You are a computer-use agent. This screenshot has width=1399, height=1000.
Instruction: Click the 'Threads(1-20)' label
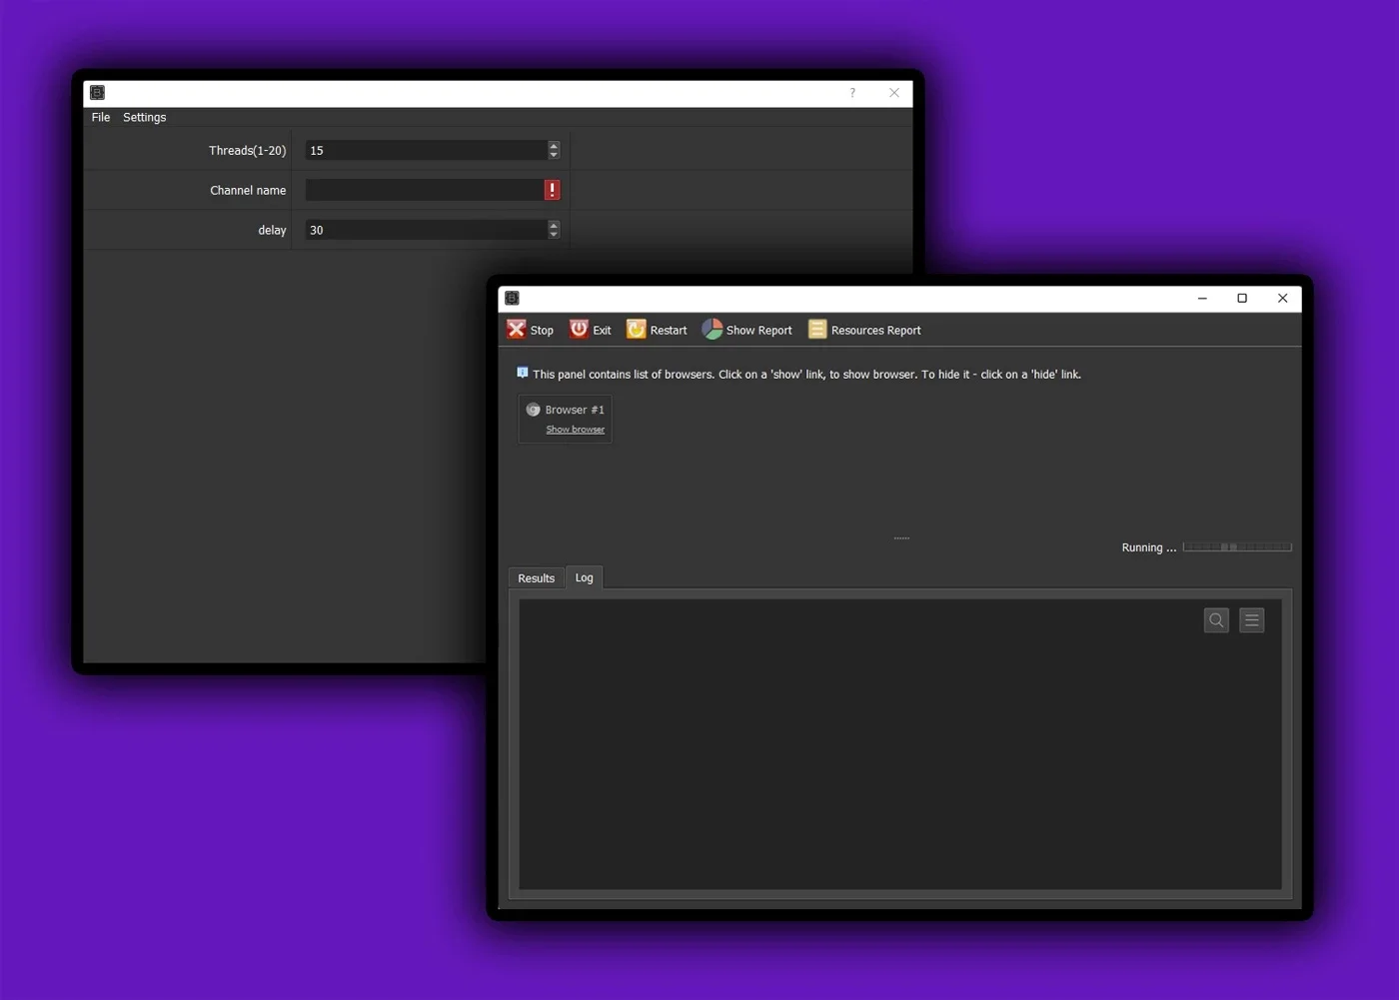[x=247, y=151]
